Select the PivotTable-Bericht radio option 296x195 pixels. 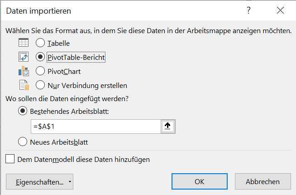tap(40, 57)
